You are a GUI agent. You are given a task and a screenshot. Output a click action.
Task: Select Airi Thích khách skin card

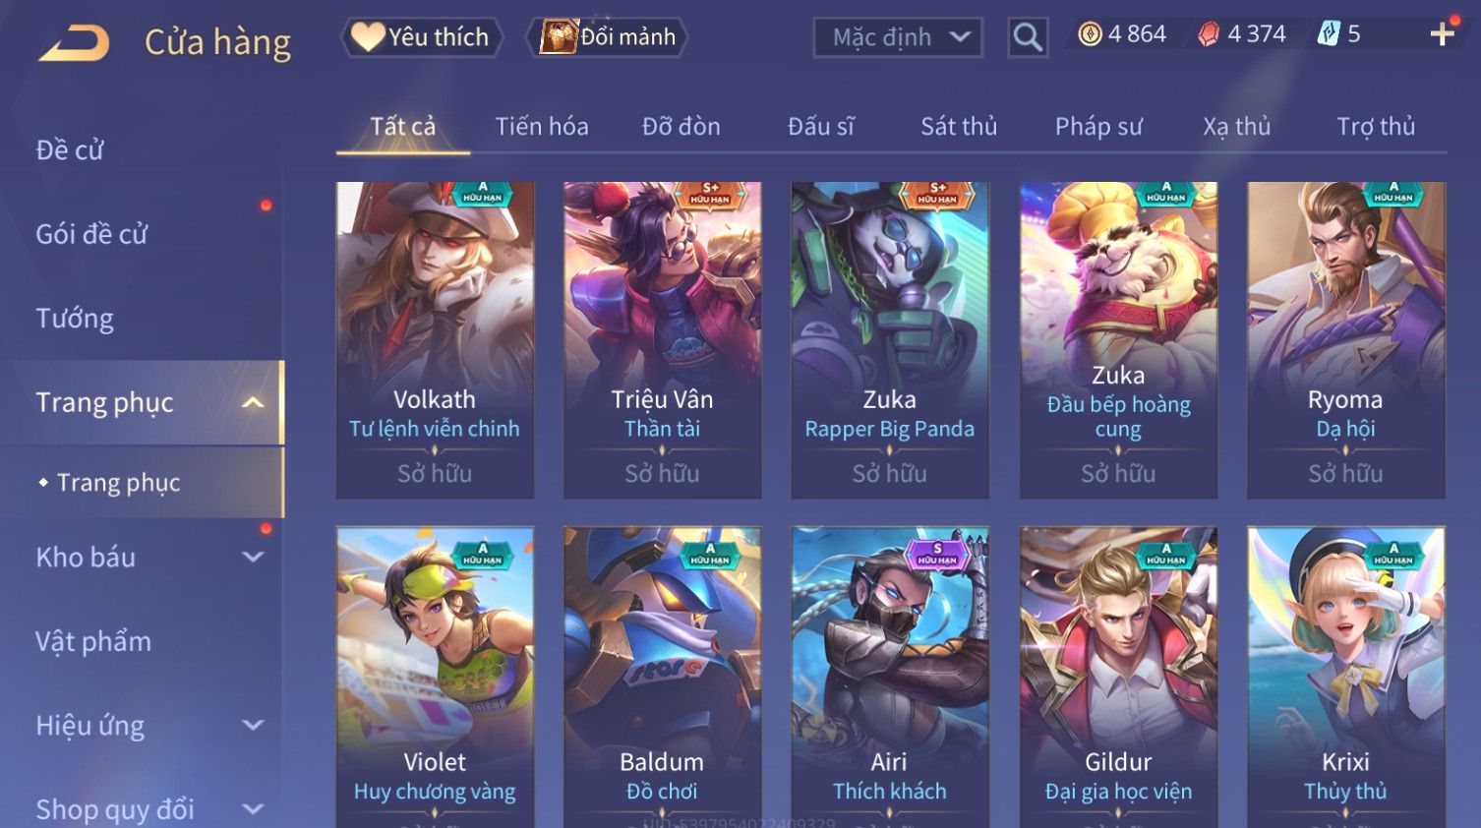tap(890, 678)
